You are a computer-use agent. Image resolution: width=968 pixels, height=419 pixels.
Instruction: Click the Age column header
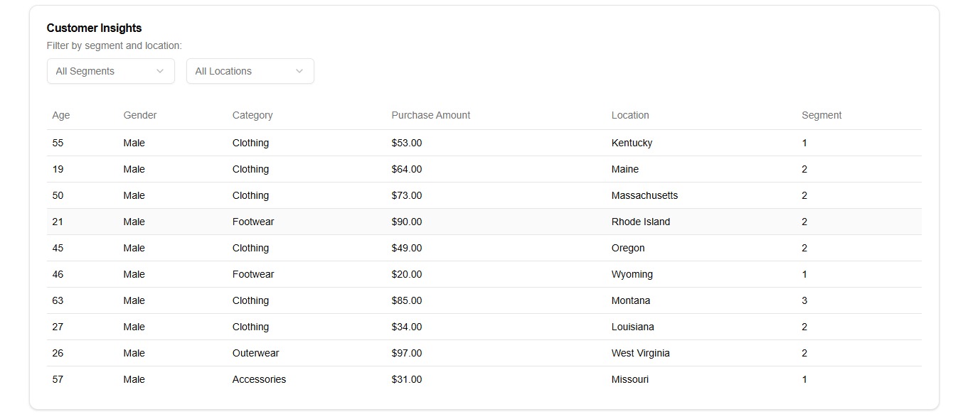(x=61, y=115)
